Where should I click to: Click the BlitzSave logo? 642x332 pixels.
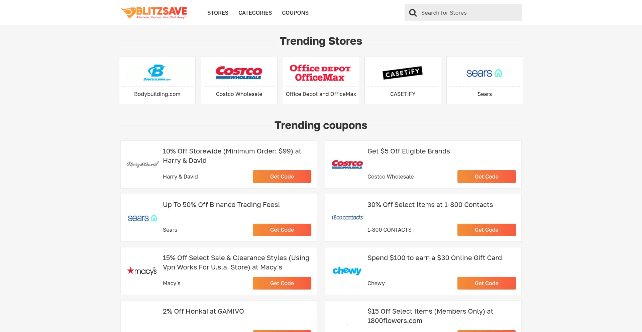click(x=154, y=13)
